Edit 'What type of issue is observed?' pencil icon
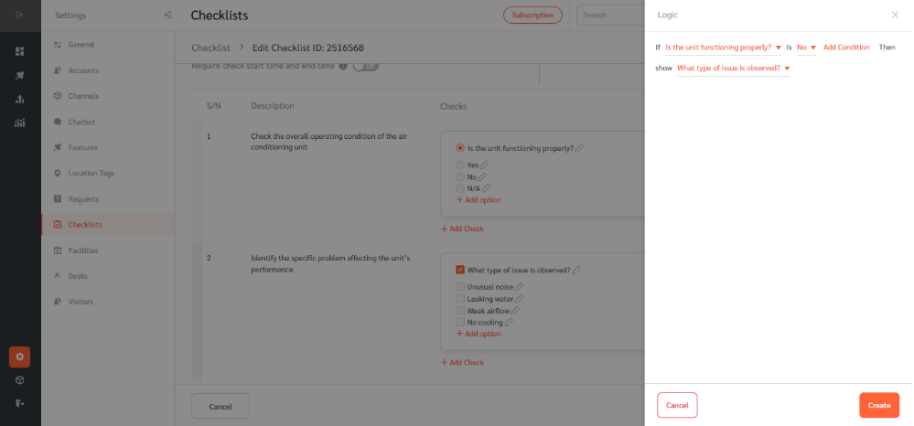 pos(576,270)
